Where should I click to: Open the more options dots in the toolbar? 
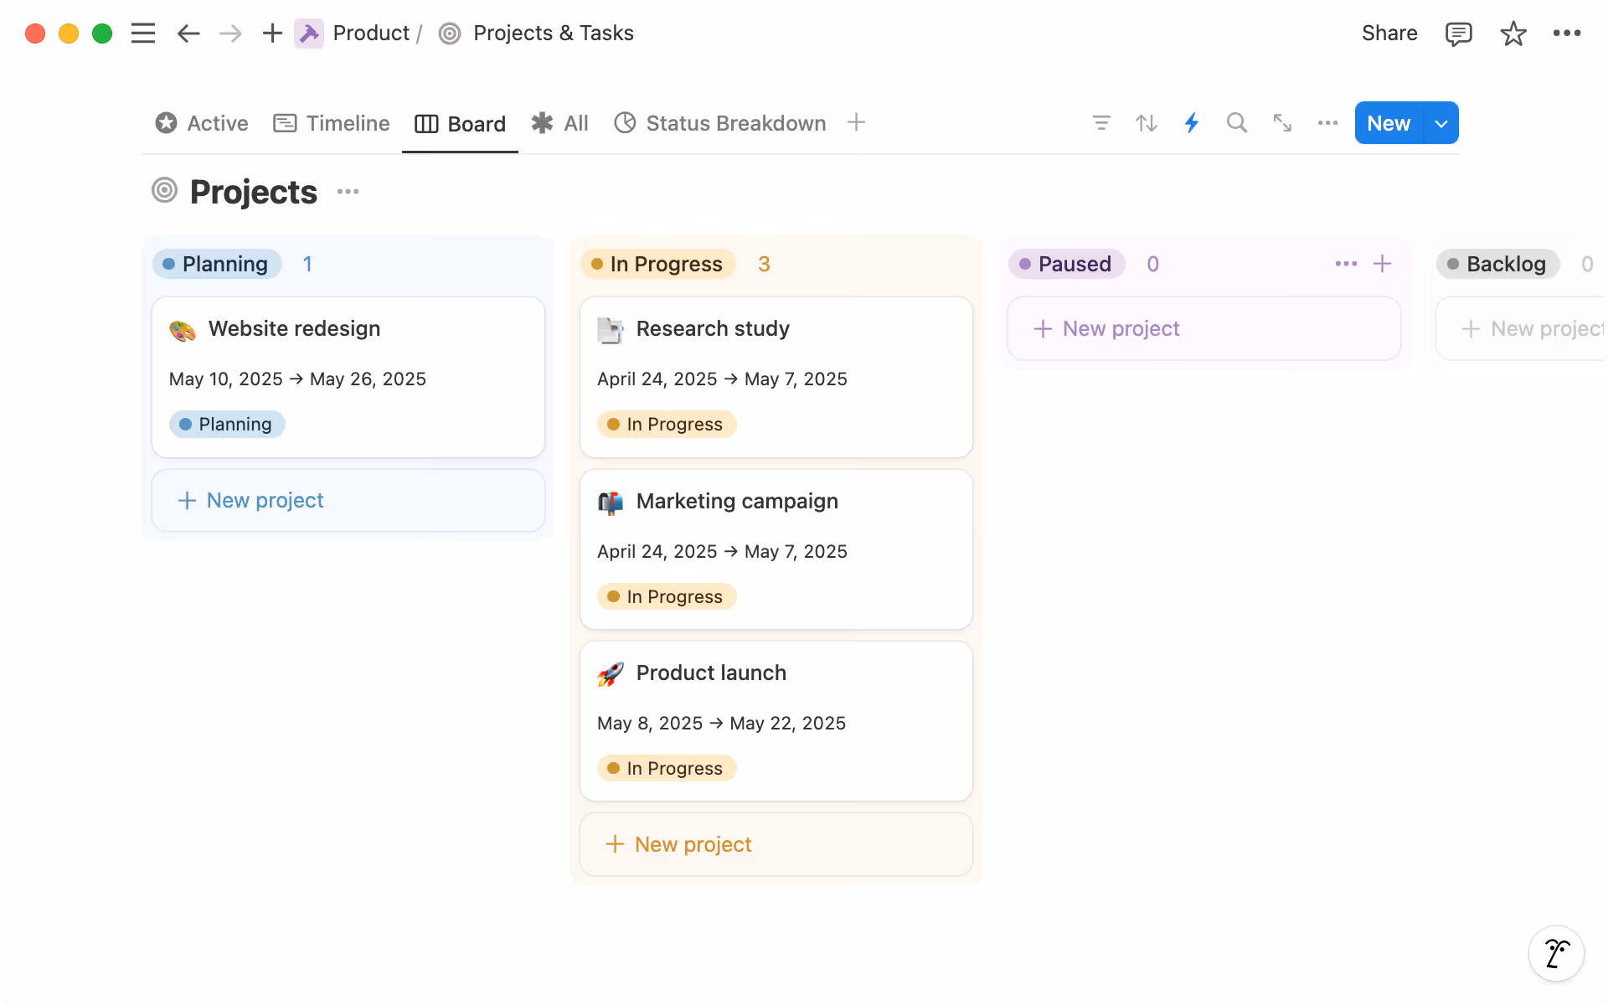(1327, 123)
